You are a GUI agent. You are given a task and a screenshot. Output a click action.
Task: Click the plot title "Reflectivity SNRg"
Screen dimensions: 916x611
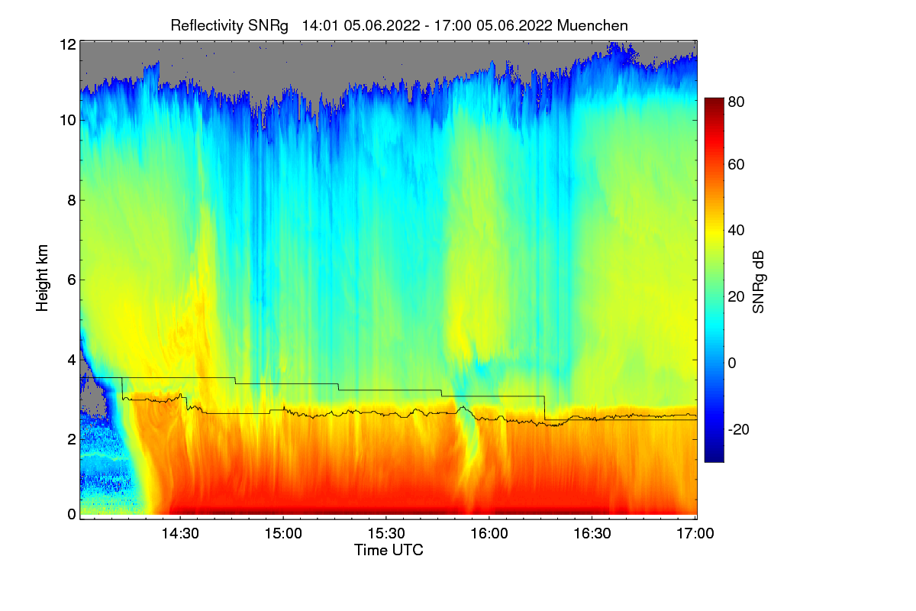click(x=230, y=25)
